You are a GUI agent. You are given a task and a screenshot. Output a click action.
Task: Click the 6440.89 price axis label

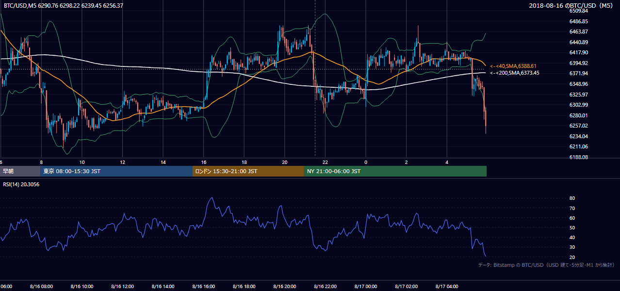[x=579, y=42]
